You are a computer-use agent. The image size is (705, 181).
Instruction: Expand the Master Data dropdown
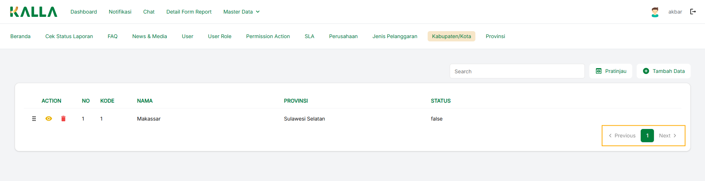[x=241, y=12]
